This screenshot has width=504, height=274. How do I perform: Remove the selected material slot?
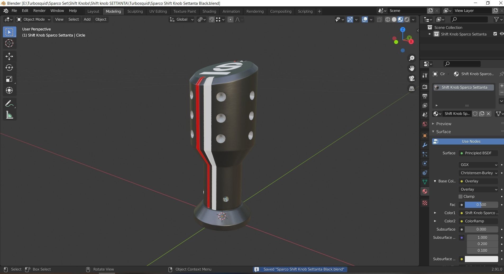501,92
